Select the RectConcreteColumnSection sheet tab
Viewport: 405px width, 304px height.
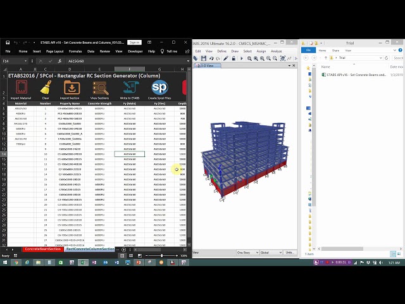(x=90, y=249)
